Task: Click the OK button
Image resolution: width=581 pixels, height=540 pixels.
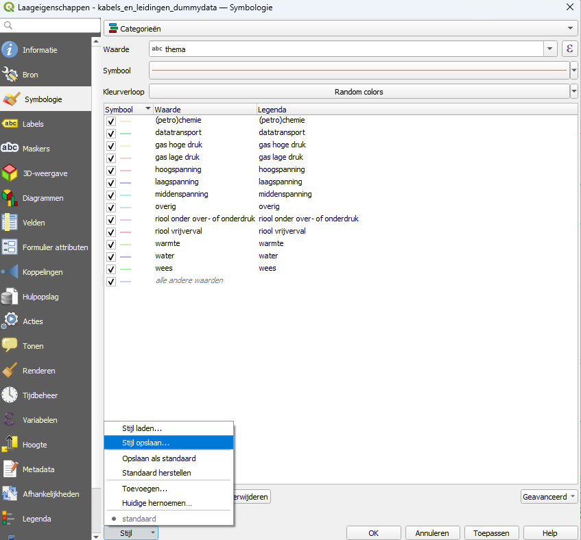Action: click(373, 533)
